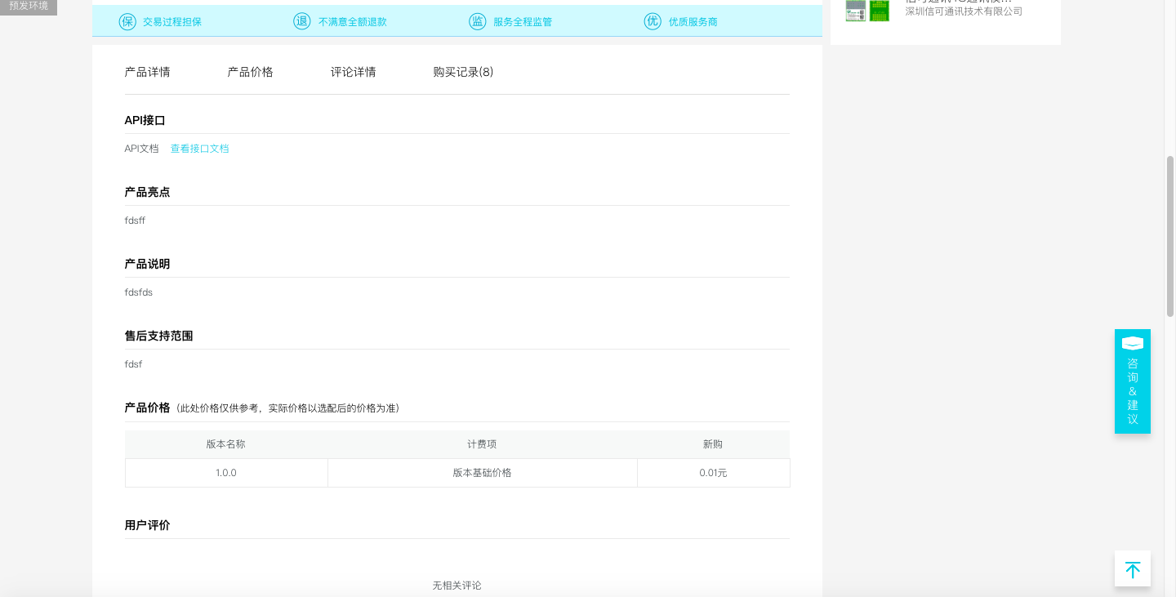Open the 查看接口文档 link

(200, 149)
